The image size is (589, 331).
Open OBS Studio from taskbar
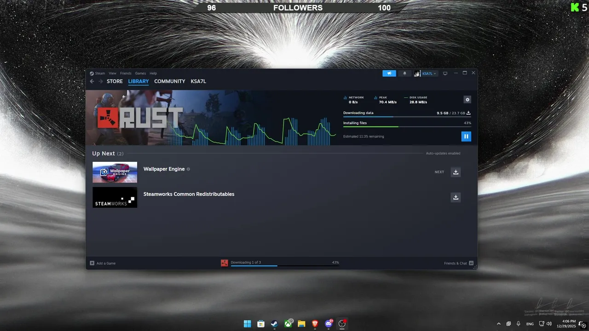(x=342, y=324)
